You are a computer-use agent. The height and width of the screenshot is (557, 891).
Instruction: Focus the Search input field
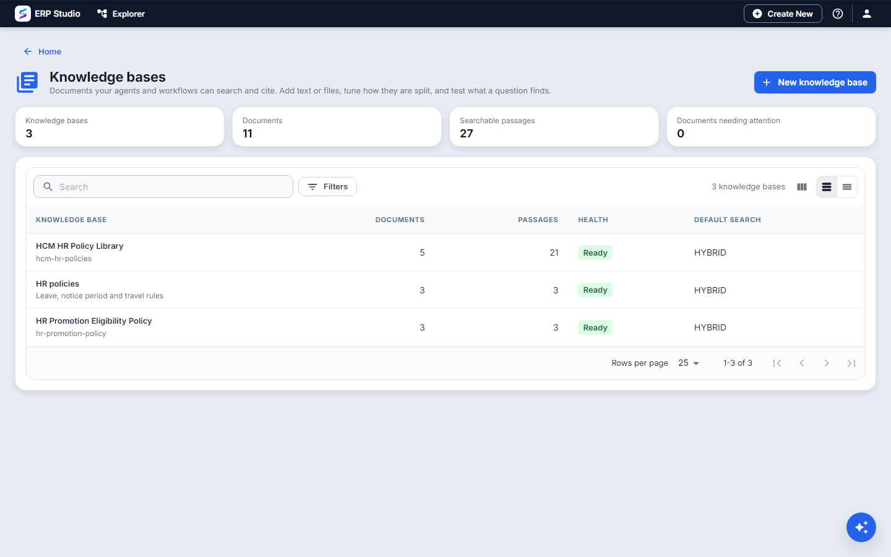(163, 187)
